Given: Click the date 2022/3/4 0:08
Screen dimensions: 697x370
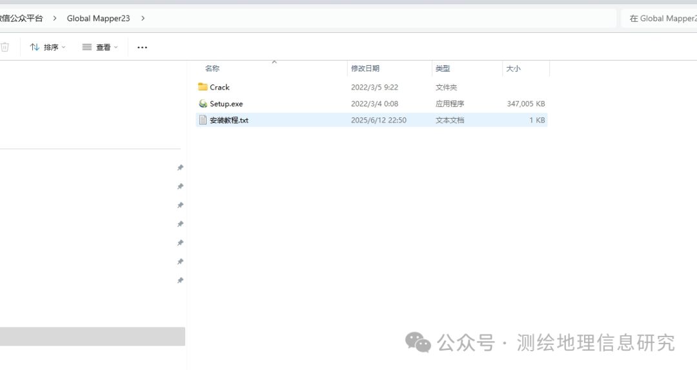Looking at the screenshot, I should click(x=374, y=104).
